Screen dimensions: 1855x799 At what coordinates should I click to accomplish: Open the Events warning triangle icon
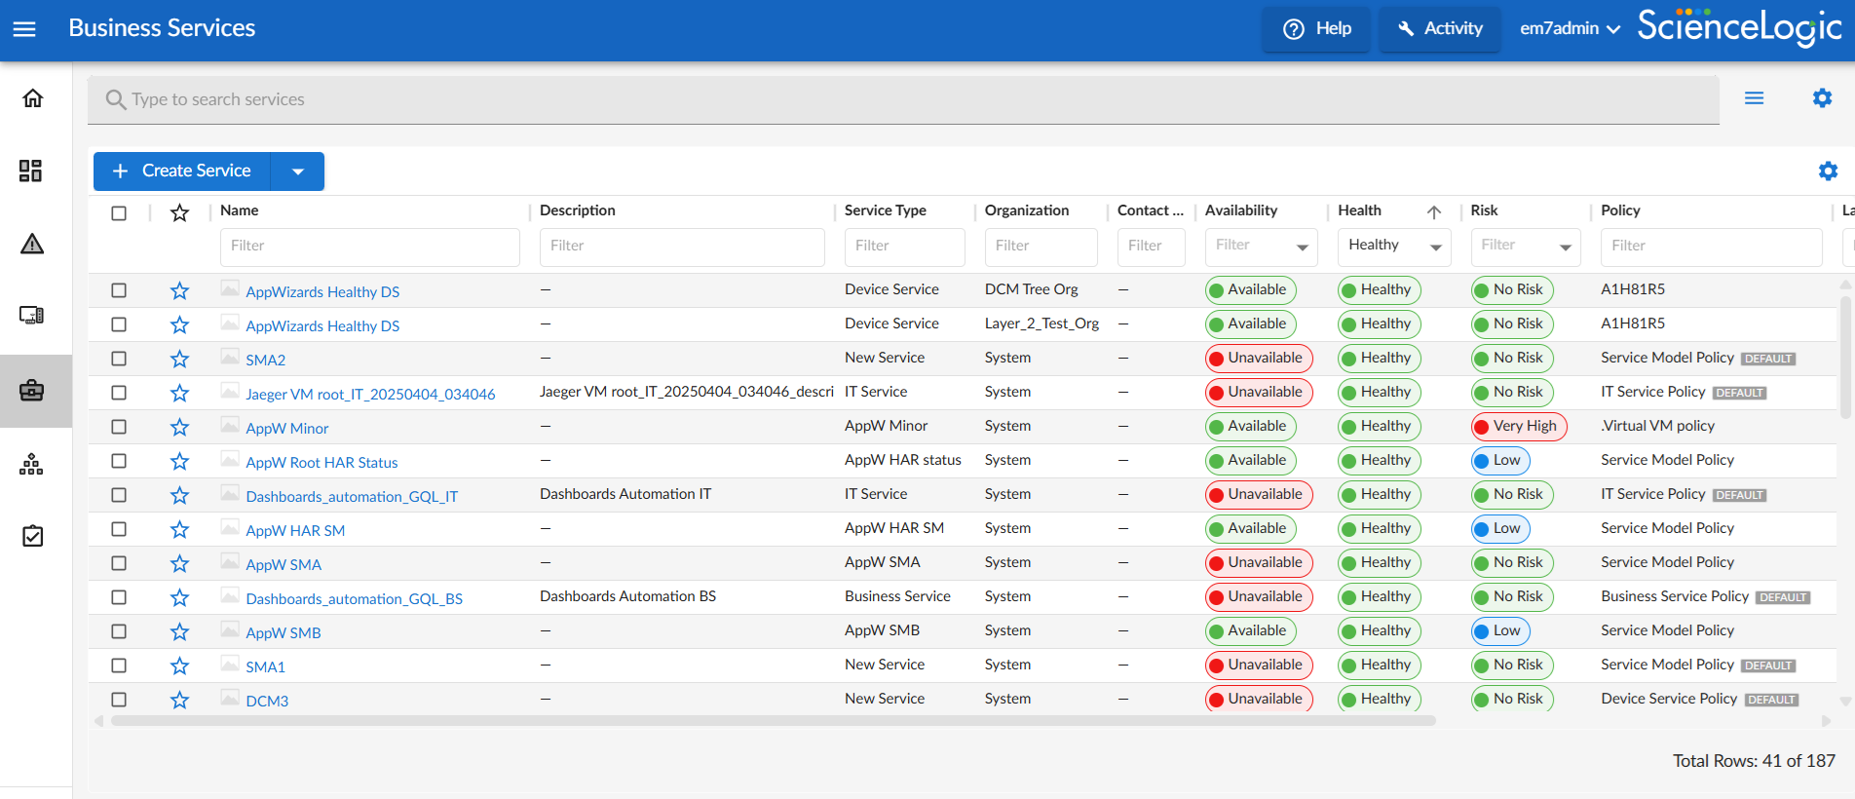pos(32,244)
